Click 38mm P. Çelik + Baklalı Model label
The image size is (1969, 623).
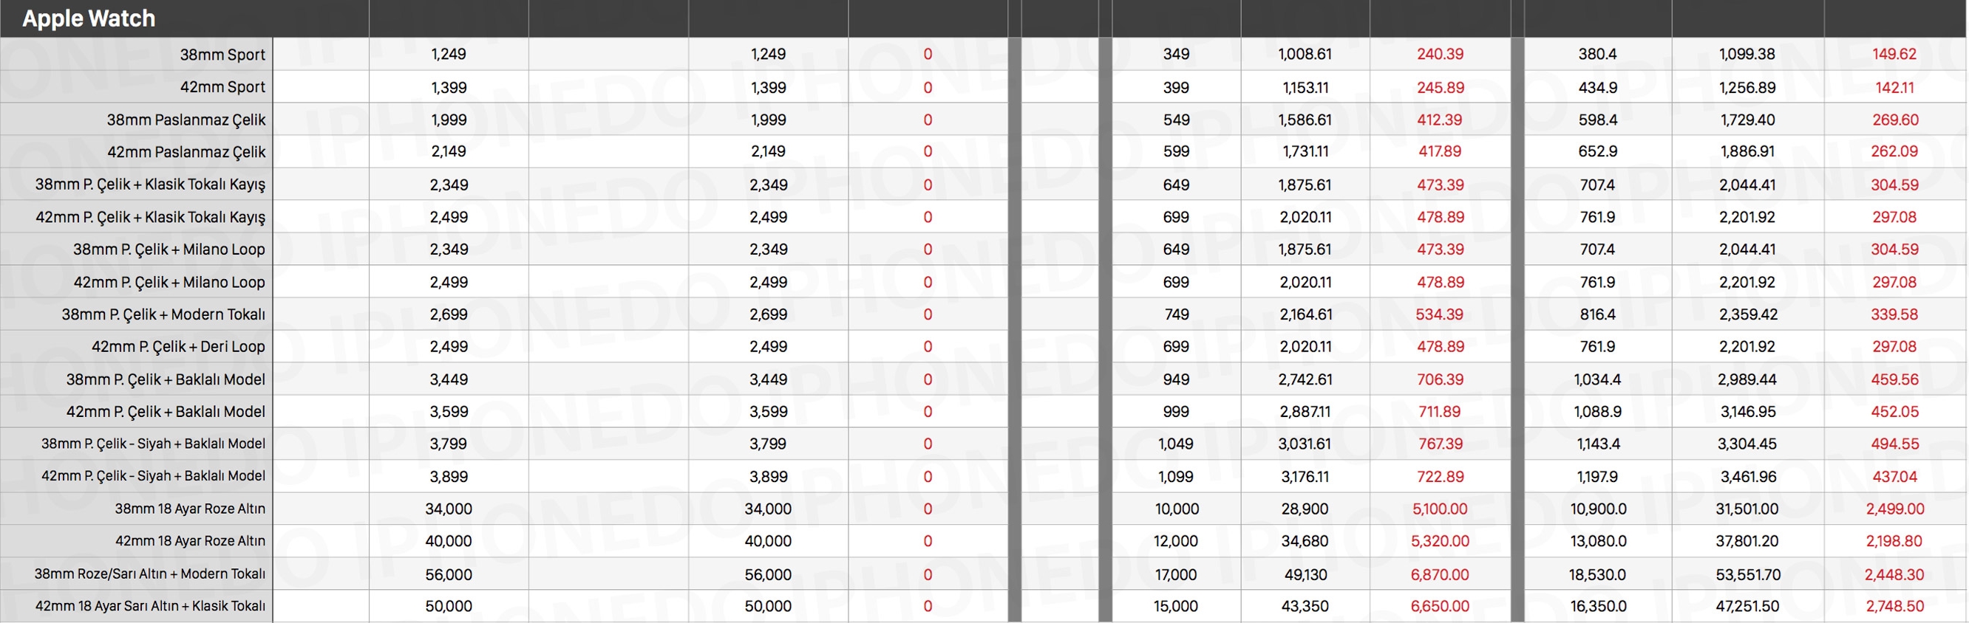[x=165, y=379]
